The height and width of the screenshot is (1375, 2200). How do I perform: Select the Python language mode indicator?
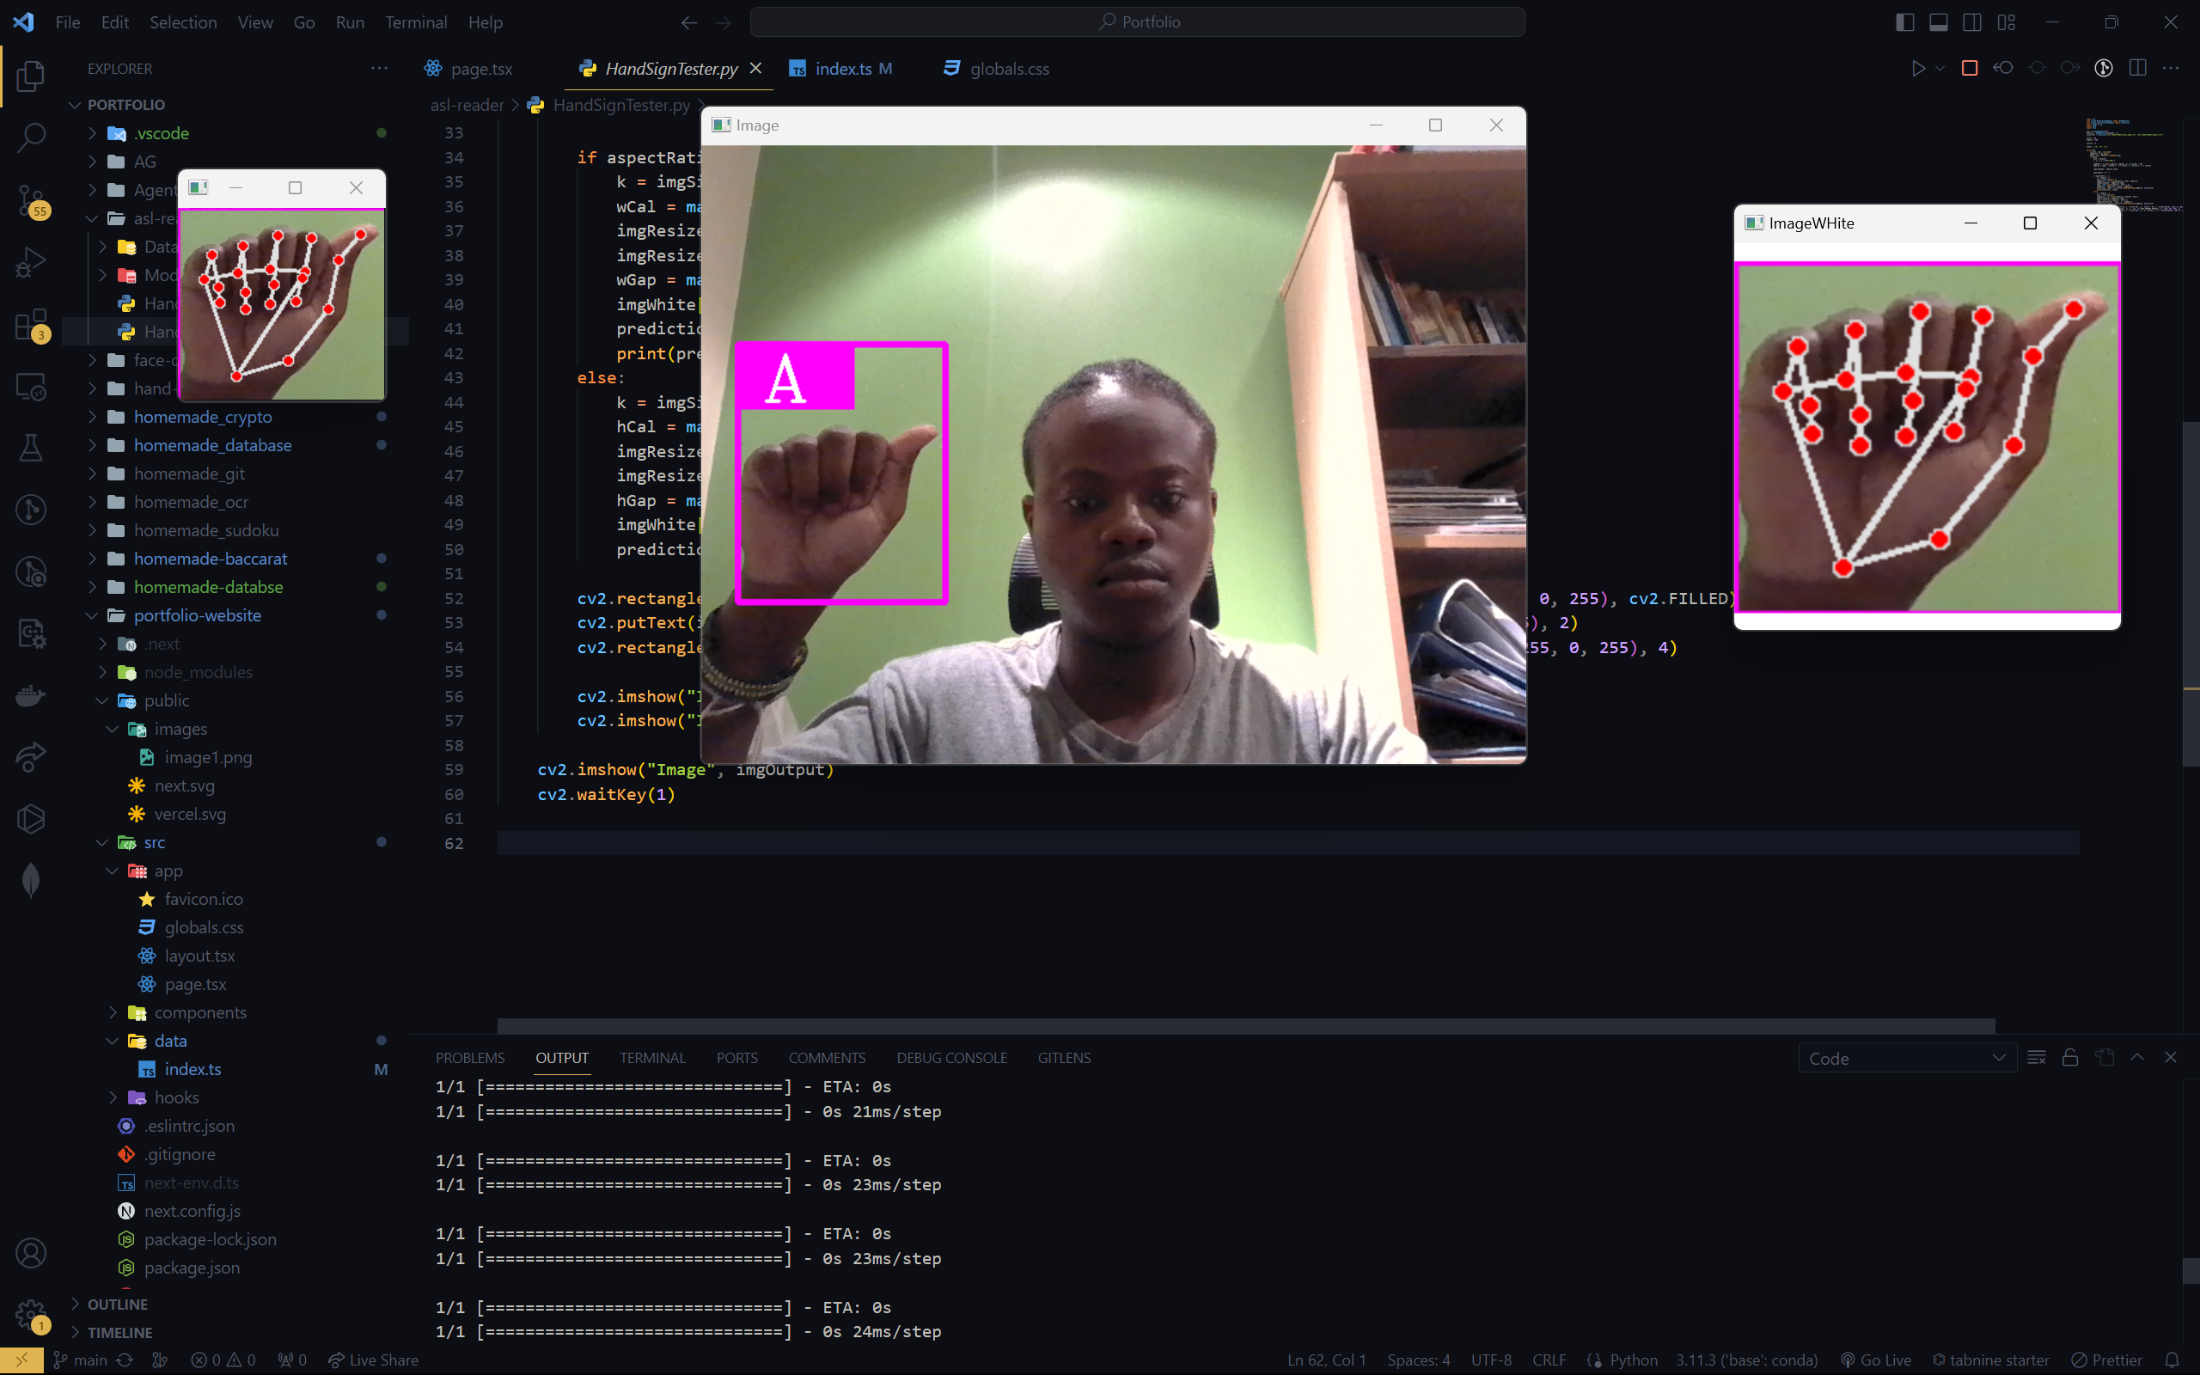tap(1633, 1360)
